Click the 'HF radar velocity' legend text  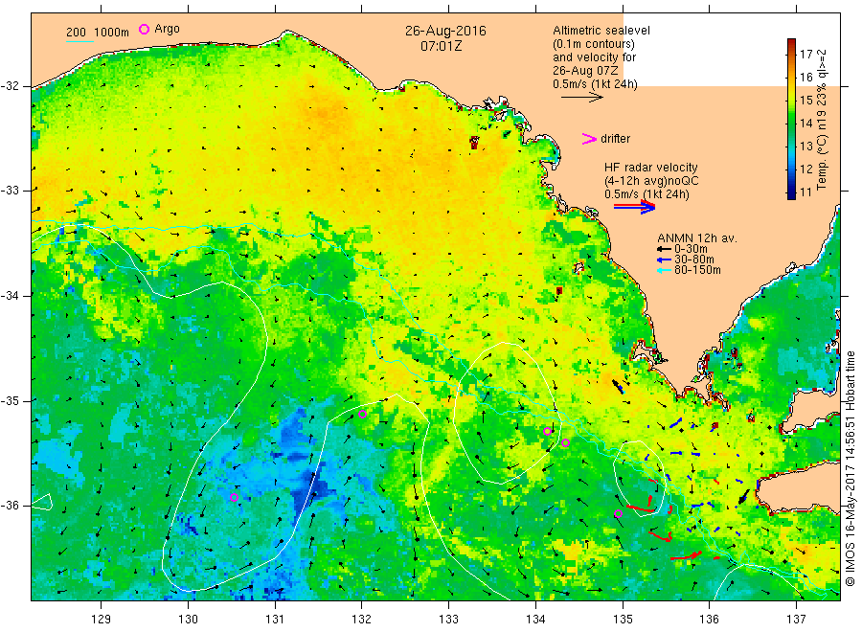coord(651,167)
